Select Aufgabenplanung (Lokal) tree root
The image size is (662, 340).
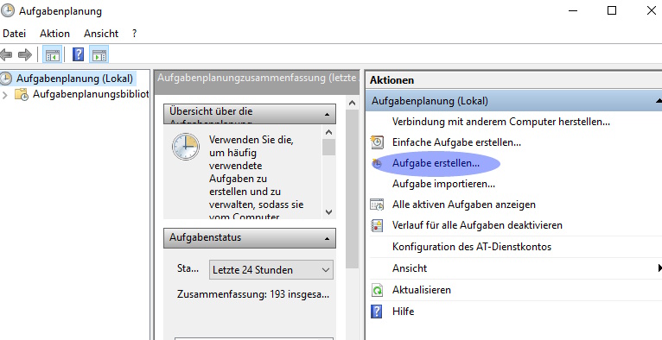pyautogui.click(x=74, y=79)
